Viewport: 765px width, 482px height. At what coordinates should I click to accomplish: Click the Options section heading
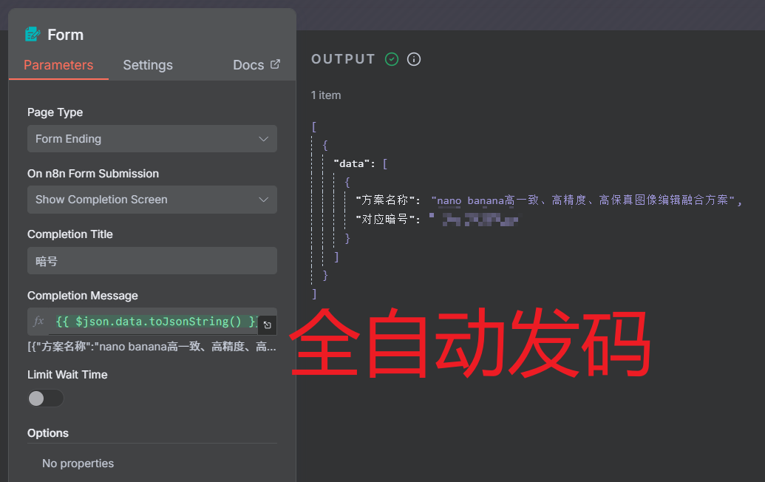tap(48, 433)
